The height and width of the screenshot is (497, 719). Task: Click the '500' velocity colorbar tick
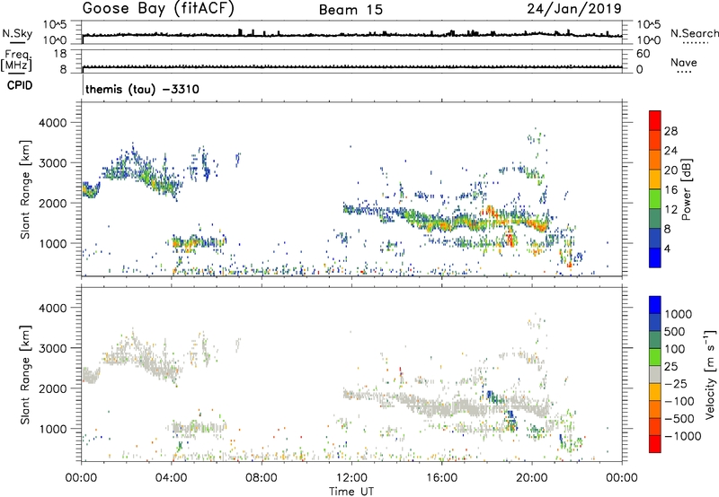click(675, 332)
